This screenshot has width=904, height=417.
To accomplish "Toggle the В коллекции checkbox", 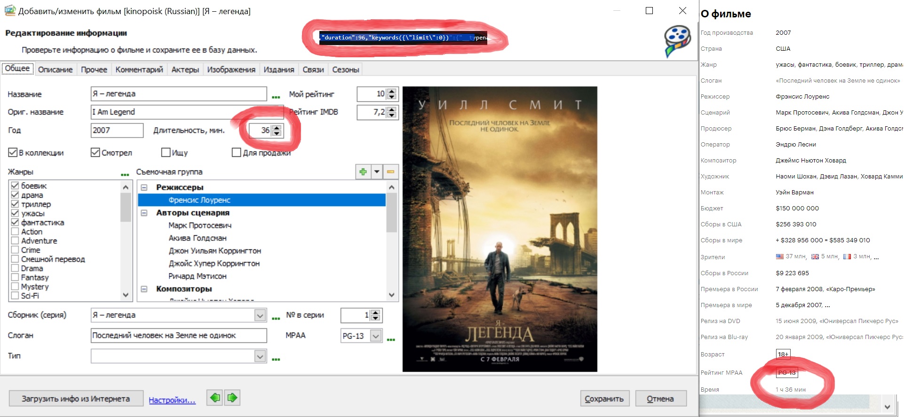I will 13,153.
